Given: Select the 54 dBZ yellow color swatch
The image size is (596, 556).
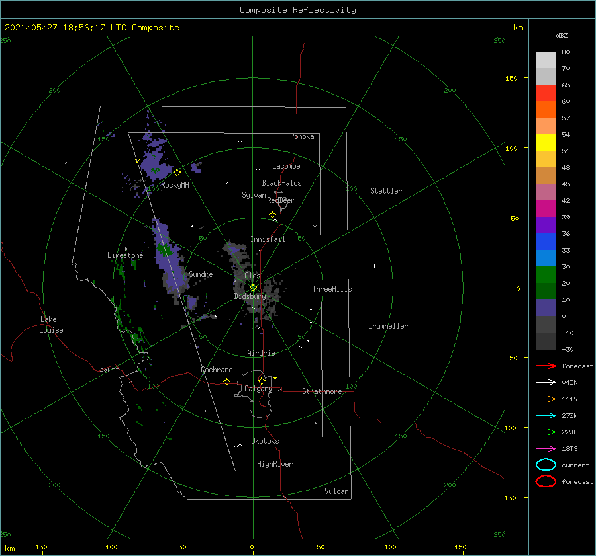Looking at the screenshot, I should point(546,142).
